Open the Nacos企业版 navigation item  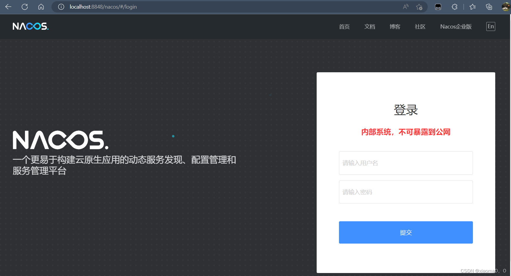pyautogui.click(x=456, y=26)
